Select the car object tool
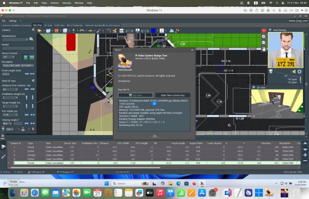Screen dimensions: 309x199 point(90,31)
